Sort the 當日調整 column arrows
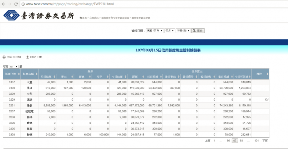This screenshot has width=288, height=149. coord(214,77)
